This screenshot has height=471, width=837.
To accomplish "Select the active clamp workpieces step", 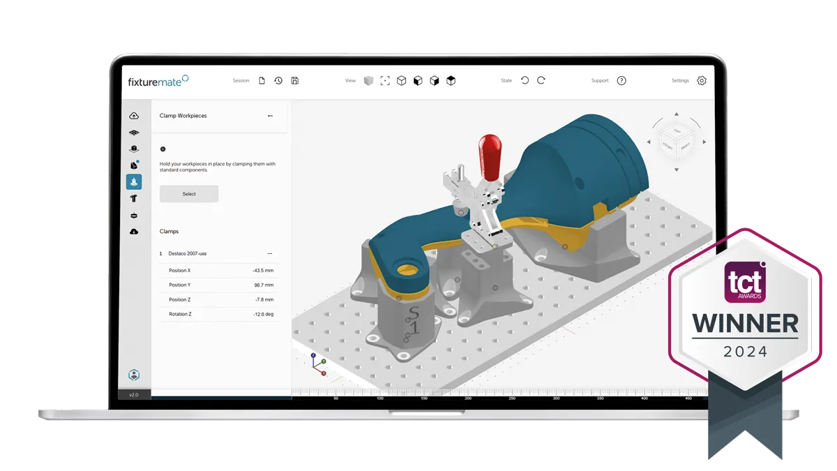I will (x=134, y=181).
